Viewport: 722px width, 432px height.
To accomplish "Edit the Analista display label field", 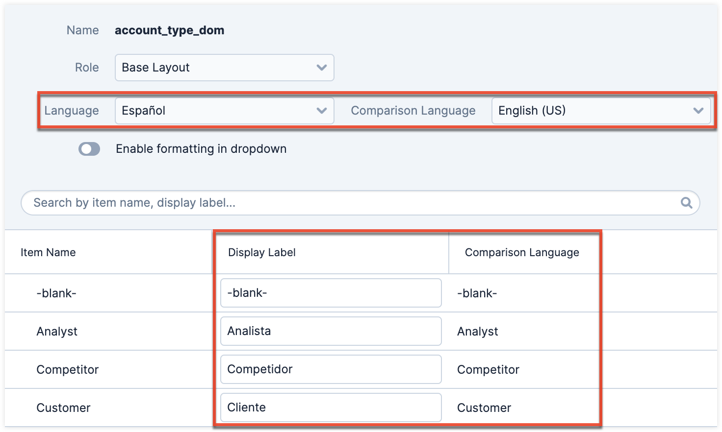I will [331, 331].
